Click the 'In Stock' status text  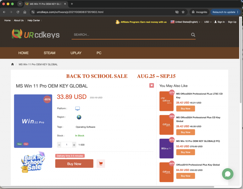coord(80,136)
